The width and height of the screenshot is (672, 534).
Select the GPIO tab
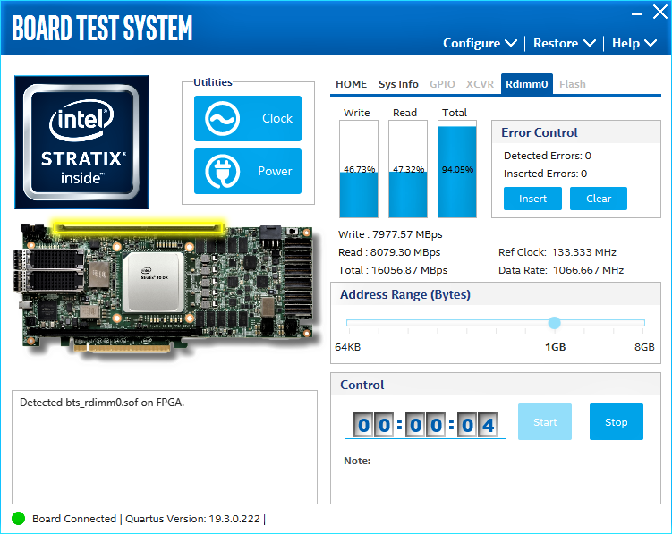(x=442, y=84)
